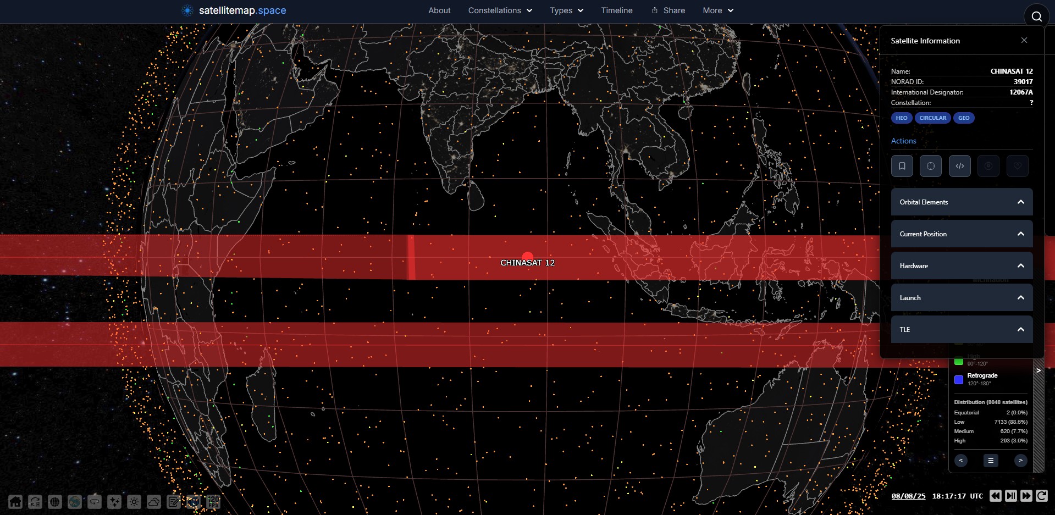1055x515 pixels.
Task: Select the CHINASAT 12 red marker
Action: 528,256
